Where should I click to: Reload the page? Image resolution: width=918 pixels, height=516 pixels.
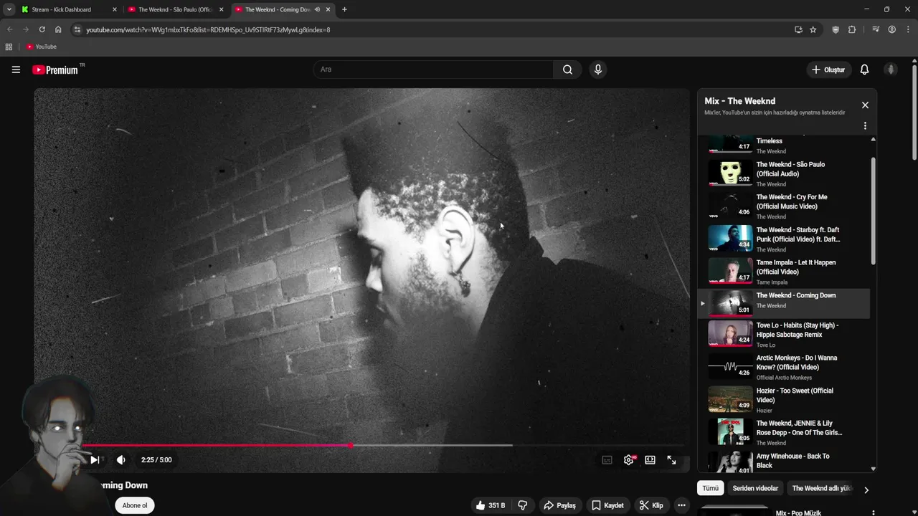[42, 29]
